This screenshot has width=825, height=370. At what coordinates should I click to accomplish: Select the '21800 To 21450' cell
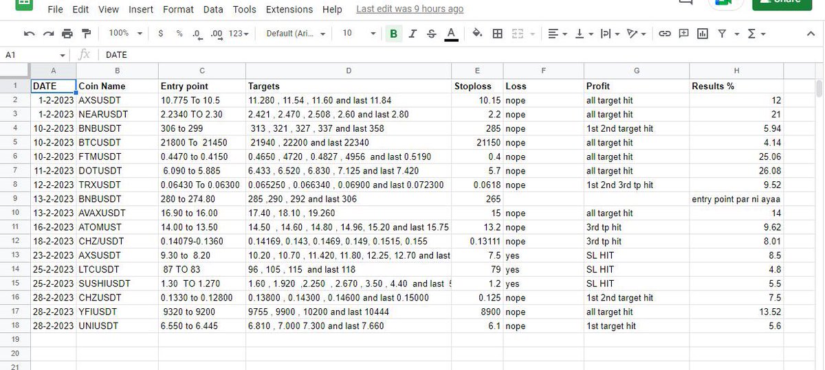(201, 143)
